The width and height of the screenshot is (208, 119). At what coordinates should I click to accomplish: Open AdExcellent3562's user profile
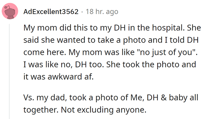click(x=51, y=12)
